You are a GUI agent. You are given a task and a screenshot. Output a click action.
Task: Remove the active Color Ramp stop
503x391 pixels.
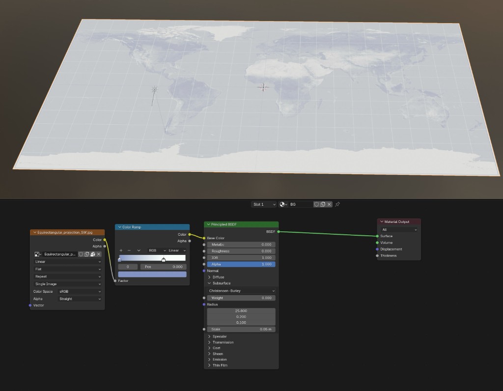[129, 251]
